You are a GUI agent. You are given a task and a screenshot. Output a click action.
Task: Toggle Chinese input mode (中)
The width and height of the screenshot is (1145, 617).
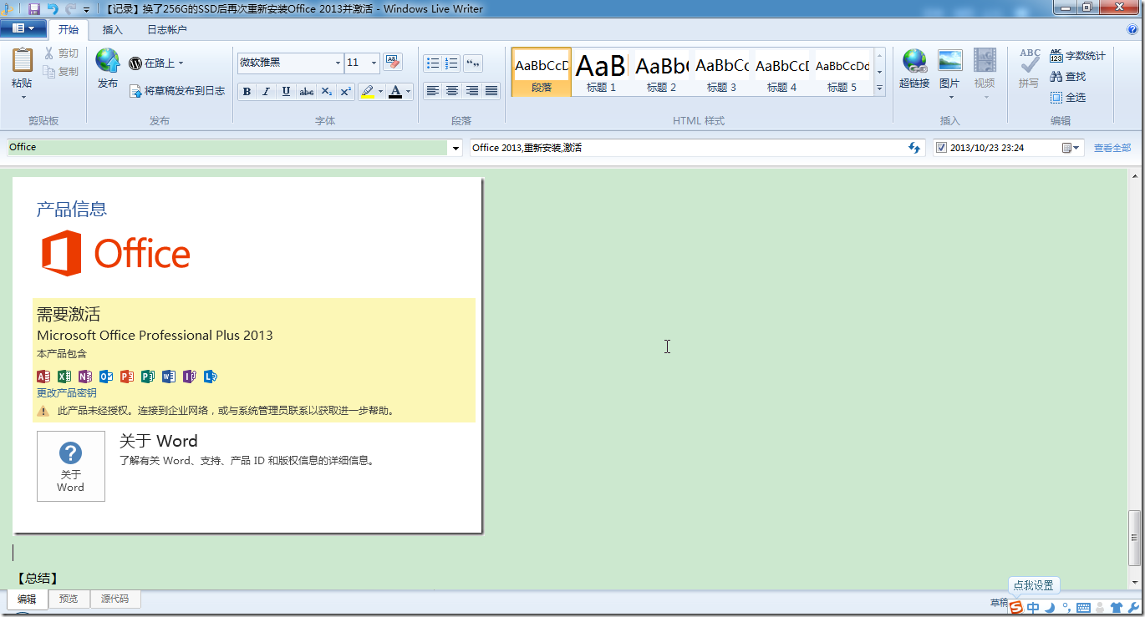1034,608
